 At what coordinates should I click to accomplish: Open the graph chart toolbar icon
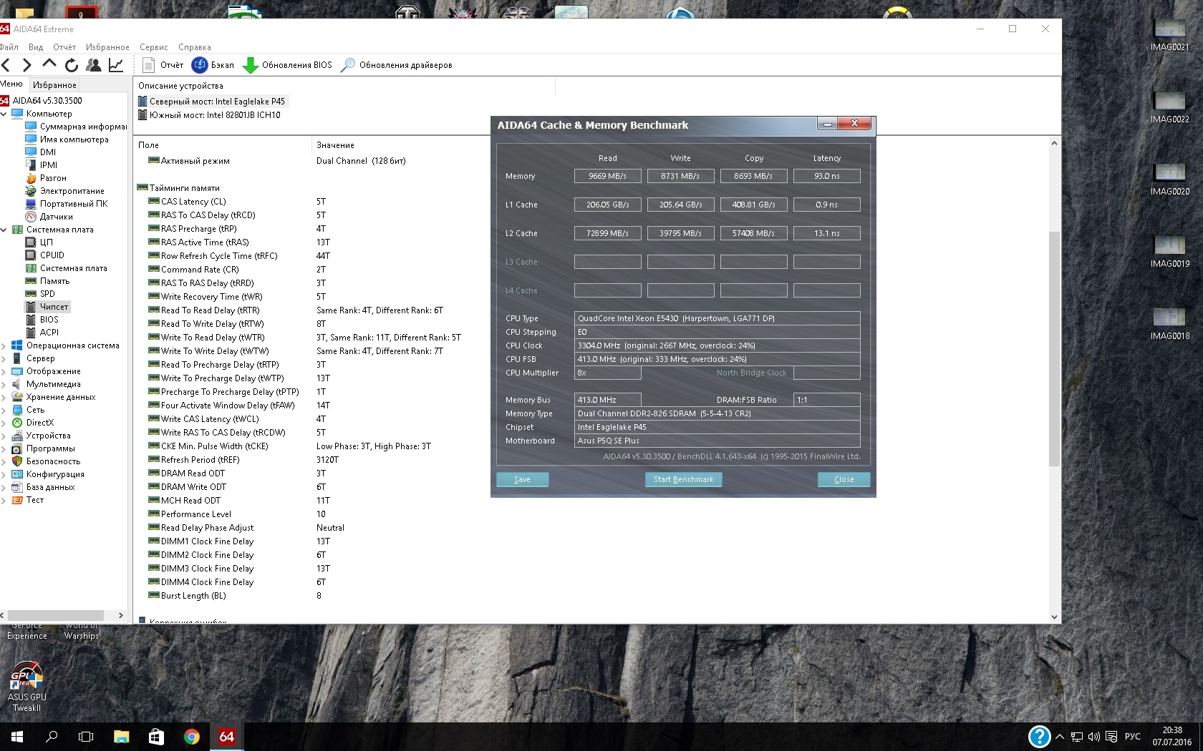tap(116, 65)
